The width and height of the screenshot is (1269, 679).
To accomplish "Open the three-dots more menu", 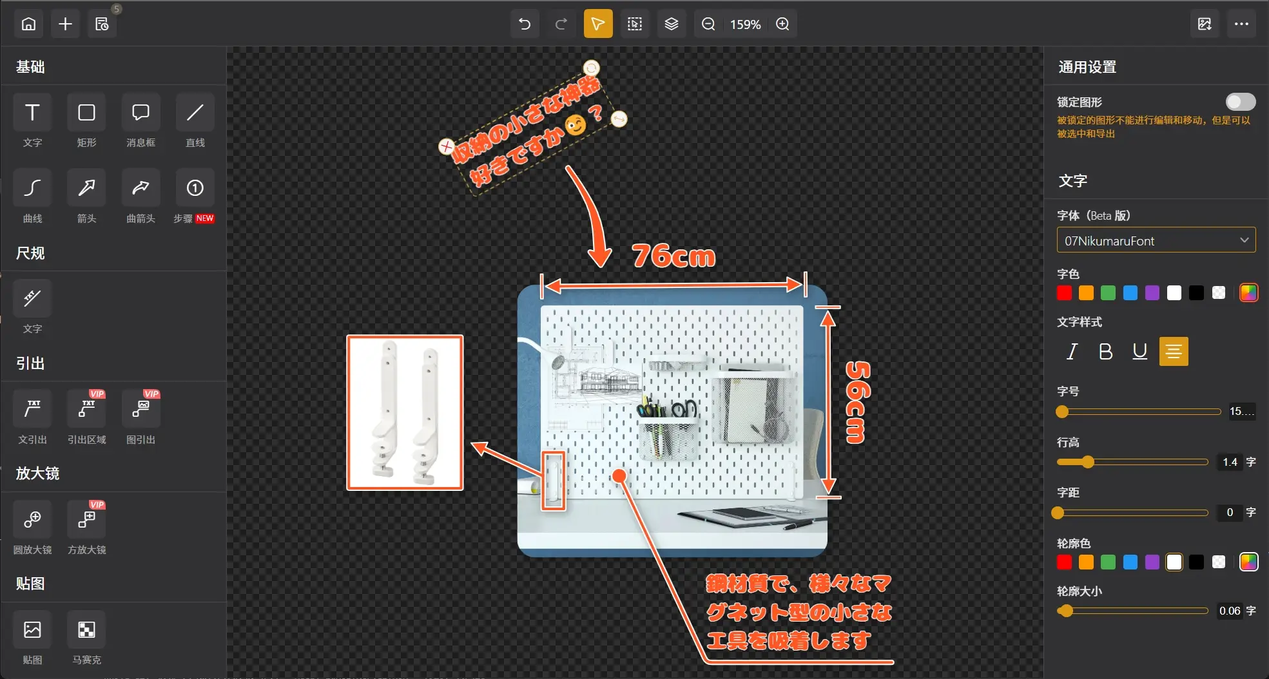I will (x=1241, y=24).
